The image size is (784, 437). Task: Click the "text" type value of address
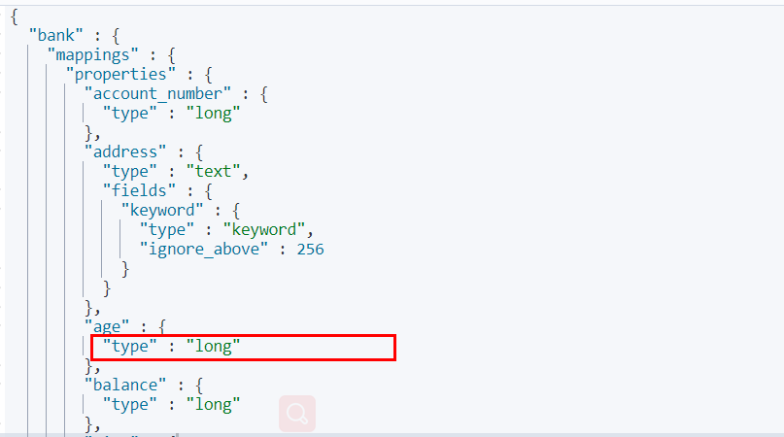click(x=213, y=171)
